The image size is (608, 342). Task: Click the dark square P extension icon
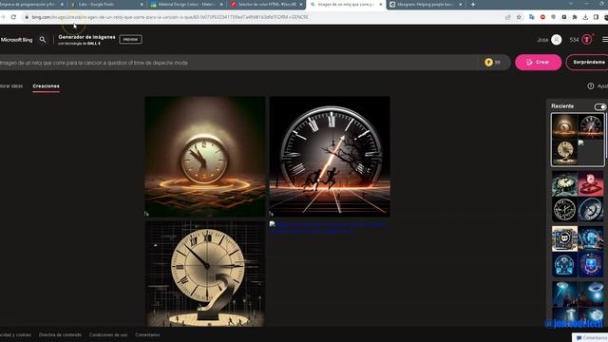click(x=564, y=17)
